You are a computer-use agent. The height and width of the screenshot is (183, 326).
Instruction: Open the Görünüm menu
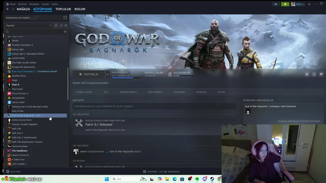pyautogui.click(x=23, y=4)
